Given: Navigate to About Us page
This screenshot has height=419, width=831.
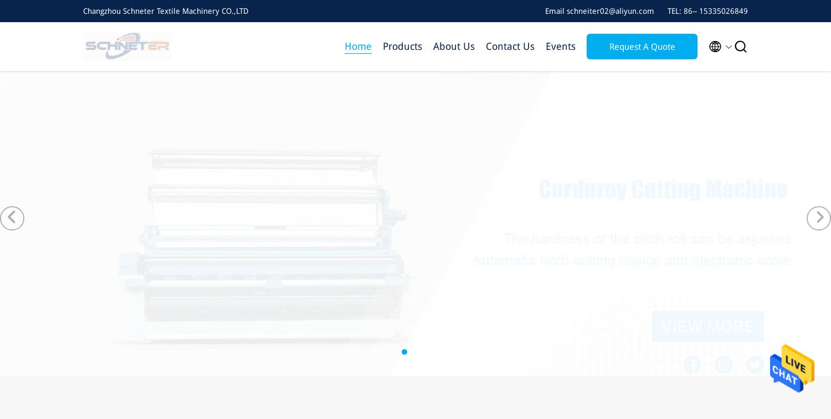Looking at the screenshot, I should 454,47.
